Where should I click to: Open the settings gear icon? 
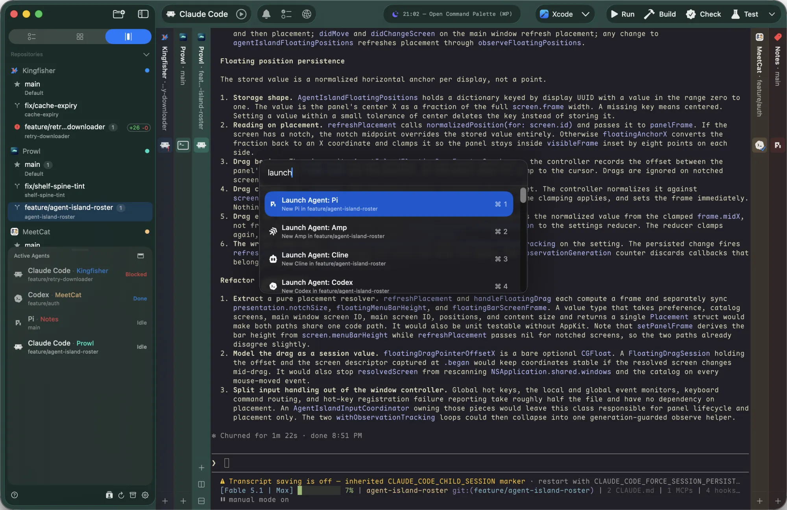tap(145, 495)
